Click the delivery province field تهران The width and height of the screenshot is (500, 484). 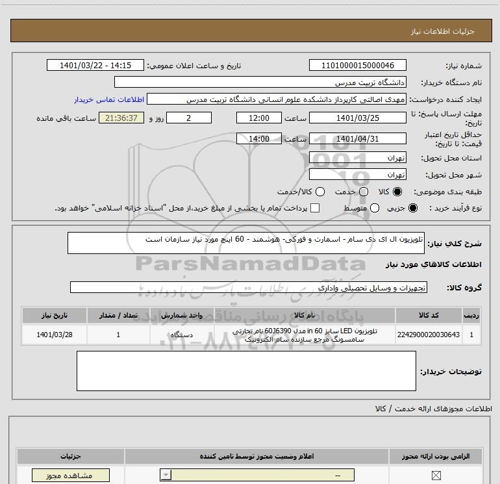coord(357,157)
